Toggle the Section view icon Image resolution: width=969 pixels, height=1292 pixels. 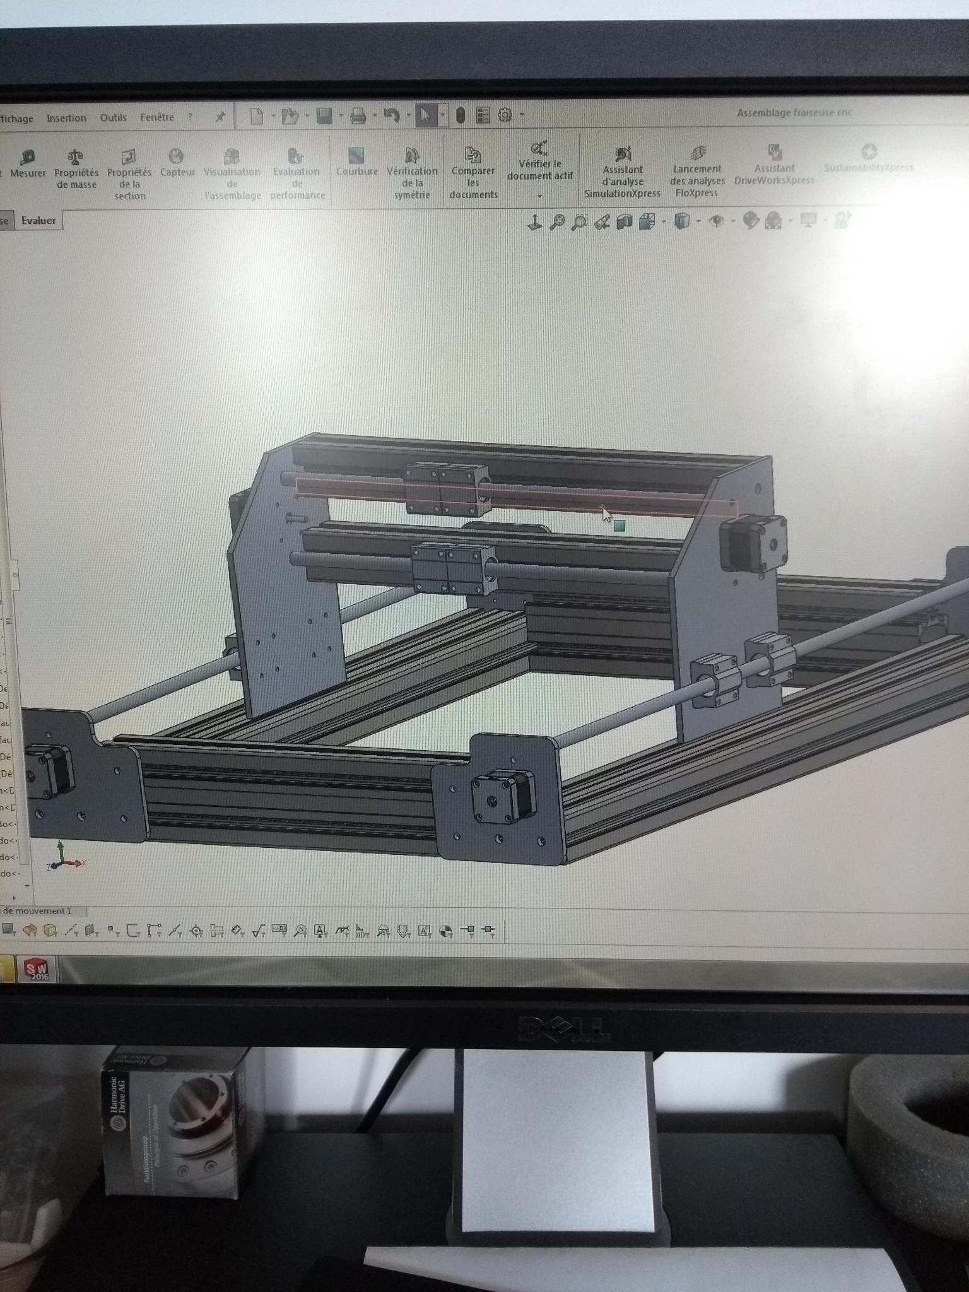pos(624,222)
